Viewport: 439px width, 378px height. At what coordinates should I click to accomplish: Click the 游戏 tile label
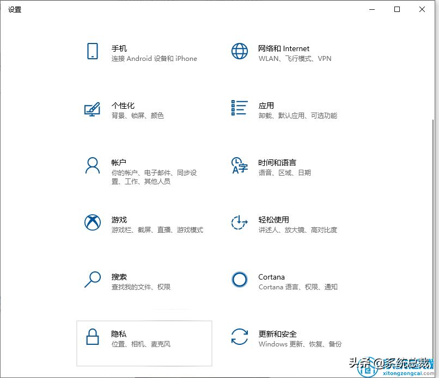tap(119, 220)
